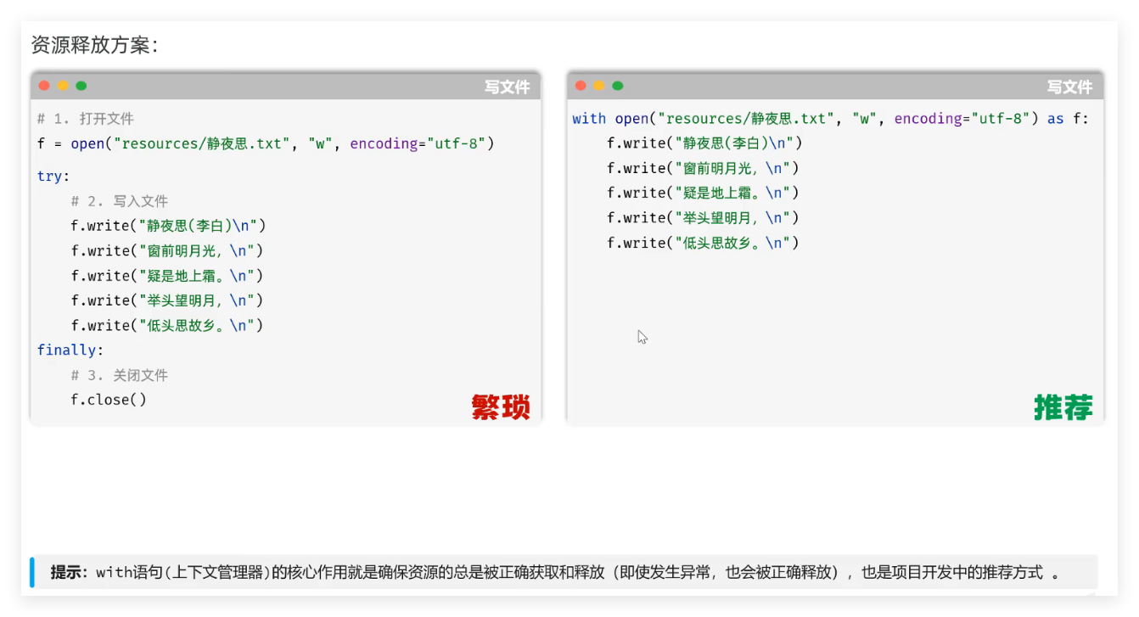The image size is (1139, 617).
Task: Click f.write("静夜思(李白)\n") under the with statement
Action: [705, 143]
